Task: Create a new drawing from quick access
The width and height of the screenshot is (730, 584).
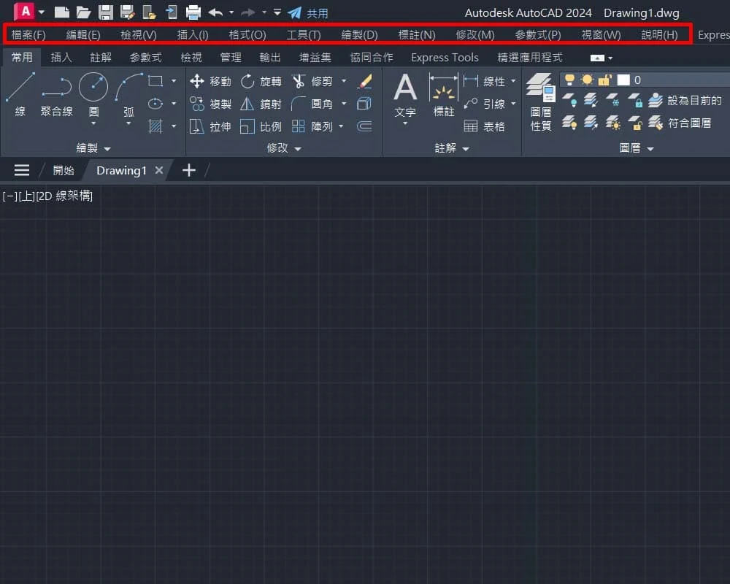Action: [61, 12]
